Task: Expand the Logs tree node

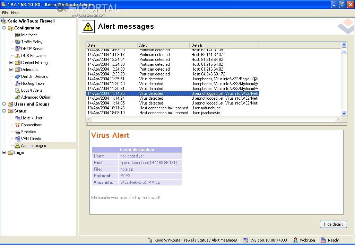Action: pyautogui.click(x=4, y=153)
